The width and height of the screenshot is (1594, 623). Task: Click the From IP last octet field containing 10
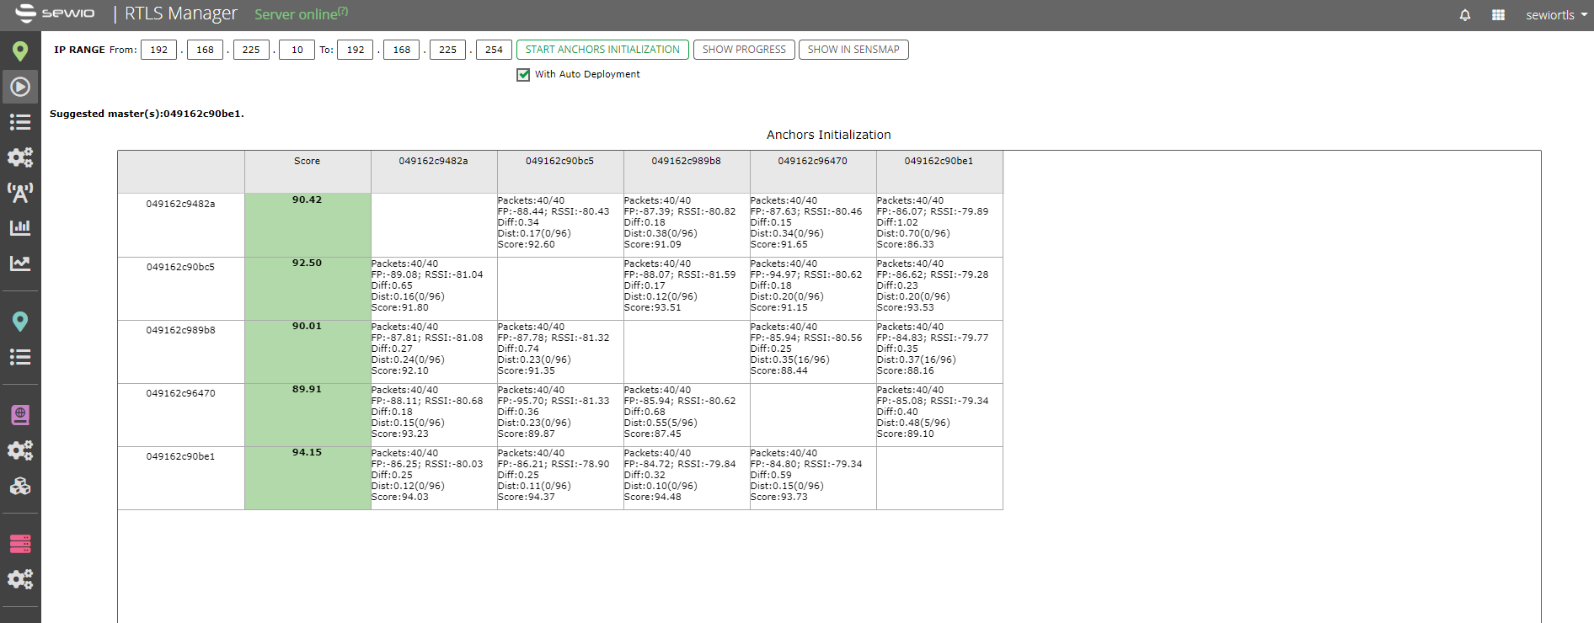[x=297, y=50]
